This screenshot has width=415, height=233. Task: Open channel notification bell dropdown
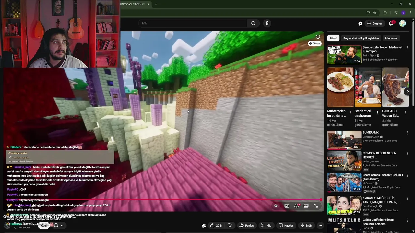[59, 226]
